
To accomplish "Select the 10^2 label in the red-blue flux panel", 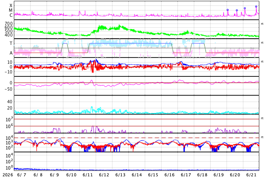I will pos(9,148).
